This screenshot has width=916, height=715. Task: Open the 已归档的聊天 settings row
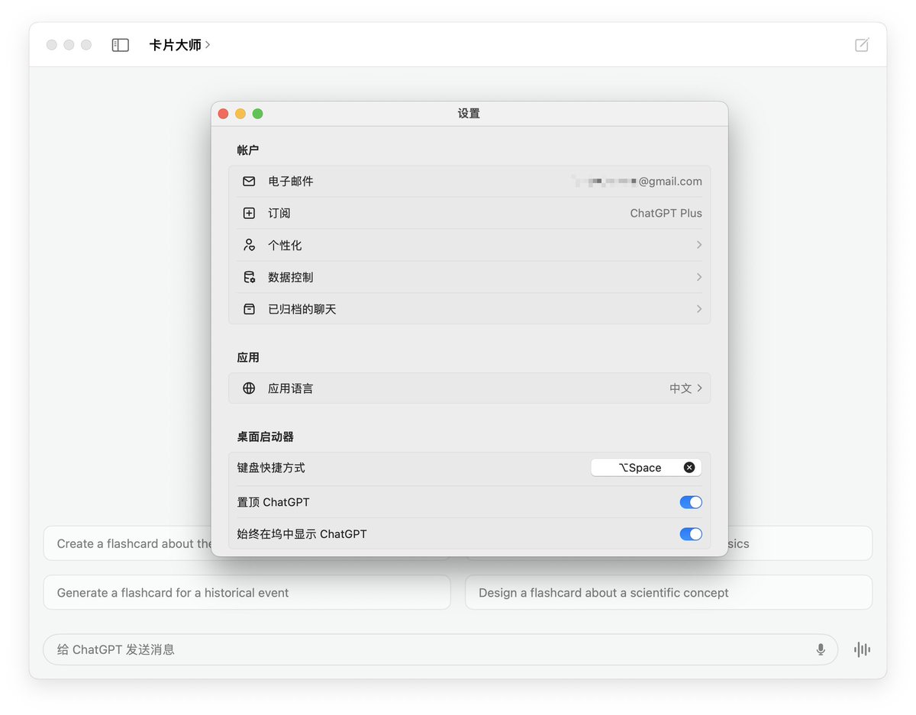tap(469, 309)
